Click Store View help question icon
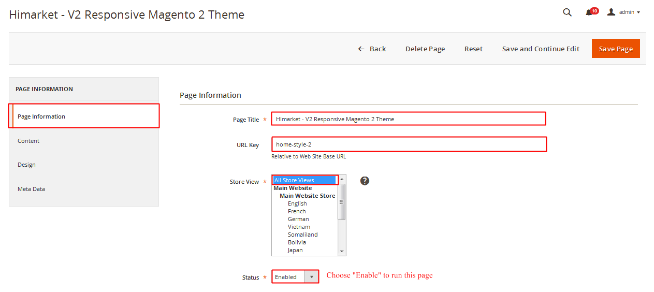Viewport: 654px width, 292px height. pos(365,181)
